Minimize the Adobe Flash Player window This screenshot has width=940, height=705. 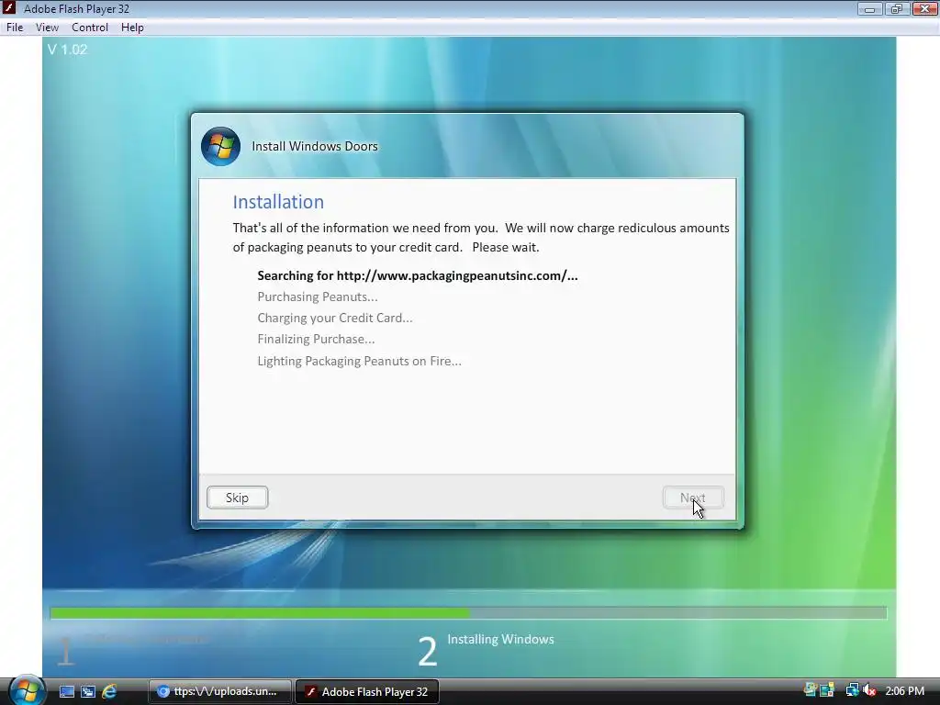(x=869, y=9)
